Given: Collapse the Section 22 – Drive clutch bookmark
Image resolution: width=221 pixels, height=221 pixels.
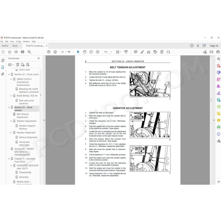Looking at the screenshot, I should [x=9, y=74].
